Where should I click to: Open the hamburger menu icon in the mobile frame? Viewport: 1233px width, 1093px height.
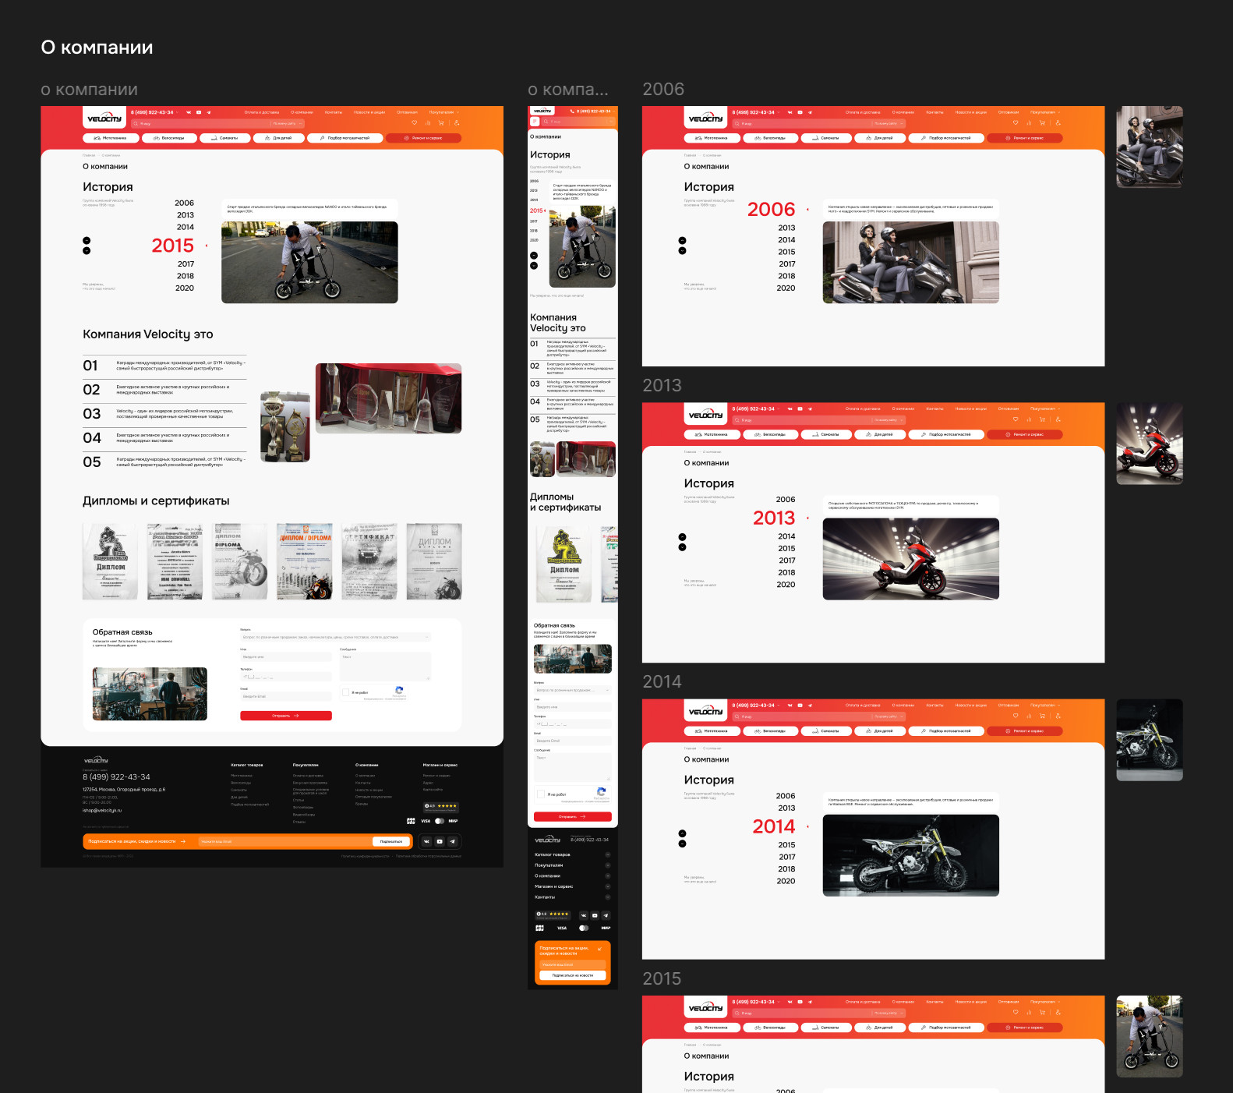[535, 122]
